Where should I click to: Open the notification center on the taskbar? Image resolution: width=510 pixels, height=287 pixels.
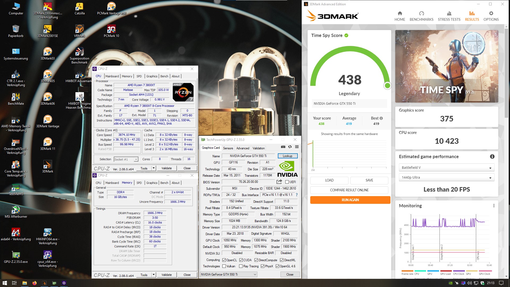501,283
